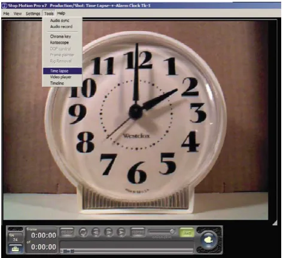283x258 pixels.
Task: Click the fps 24 setting box
Action: [16, 238]
